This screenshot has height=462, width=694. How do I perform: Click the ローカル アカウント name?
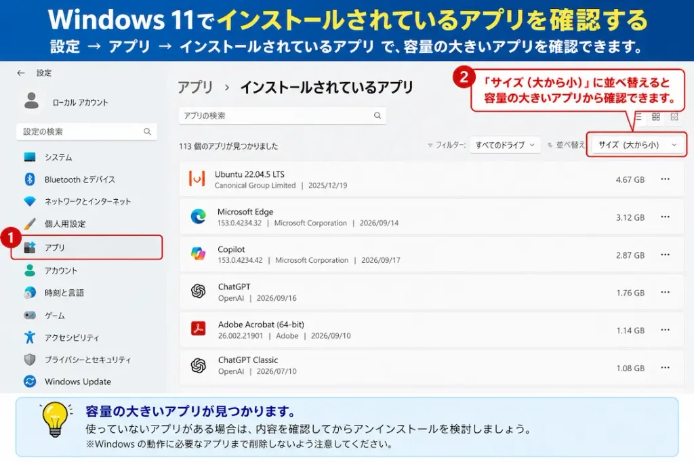pos(80,102)
